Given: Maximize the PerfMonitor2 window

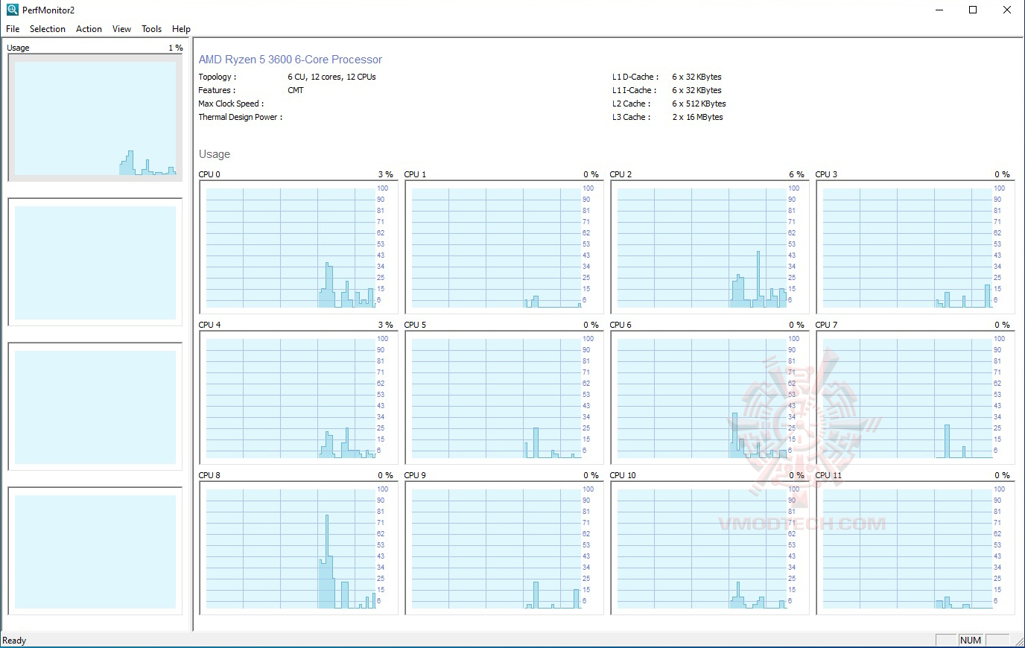Looking at the screenshot, I should (x=973, y=10).
